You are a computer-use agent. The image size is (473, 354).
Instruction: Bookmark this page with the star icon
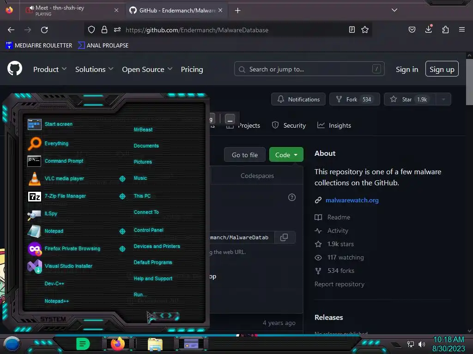[x=365, y=30]
